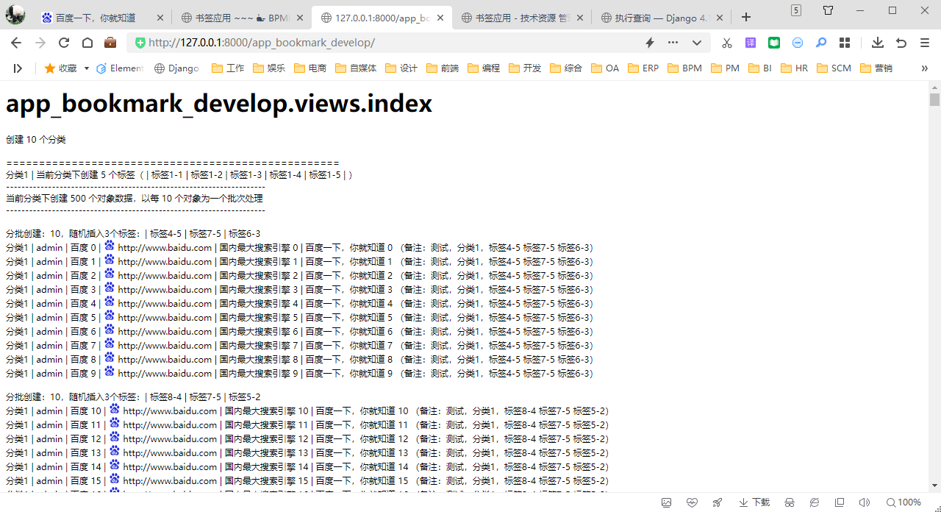Open the briefcase icon next to home
Screen dimensions: 941x512
coord(110,43)
